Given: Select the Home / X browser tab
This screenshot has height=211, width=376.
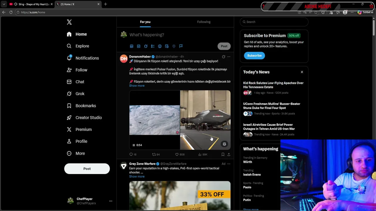Looking at the screenshot, I should (78, 4).
